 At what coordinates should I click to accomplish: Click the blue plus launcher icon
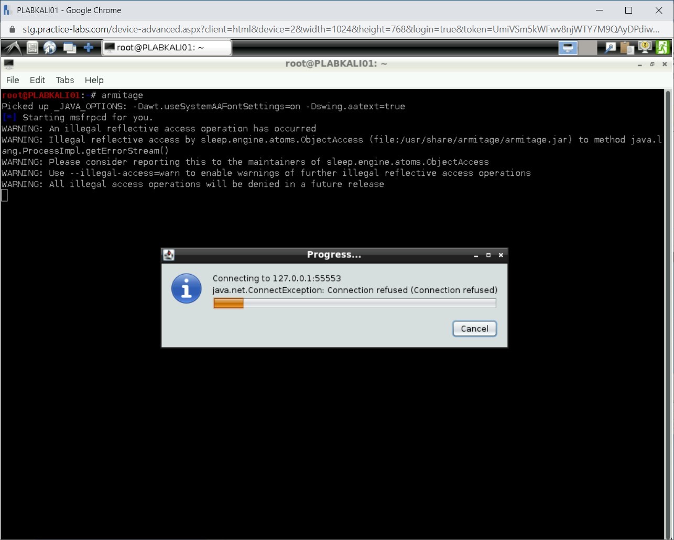tap(88, 48)
